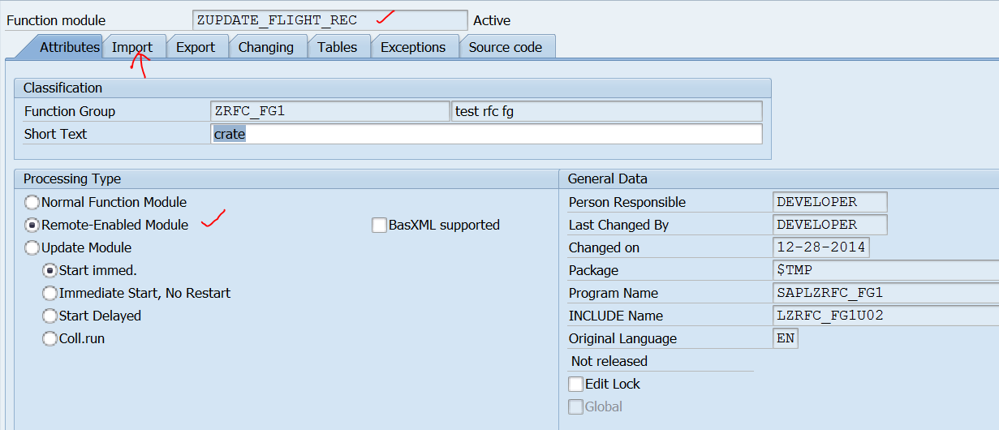Choose Coll.run option

(50, 338)
